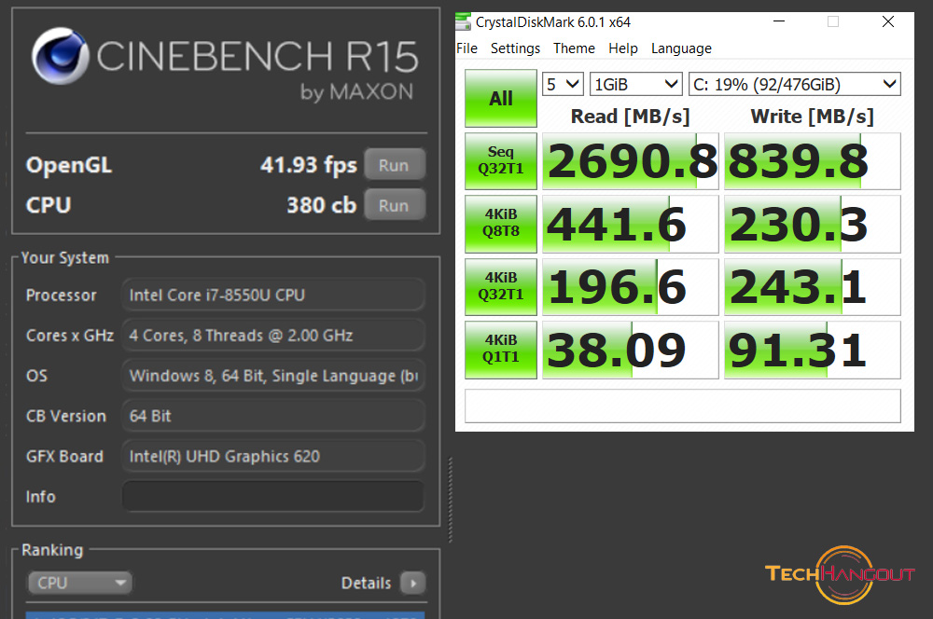Click the Read [MB/s] column header
933x619 pixels.
coord(630,117)
